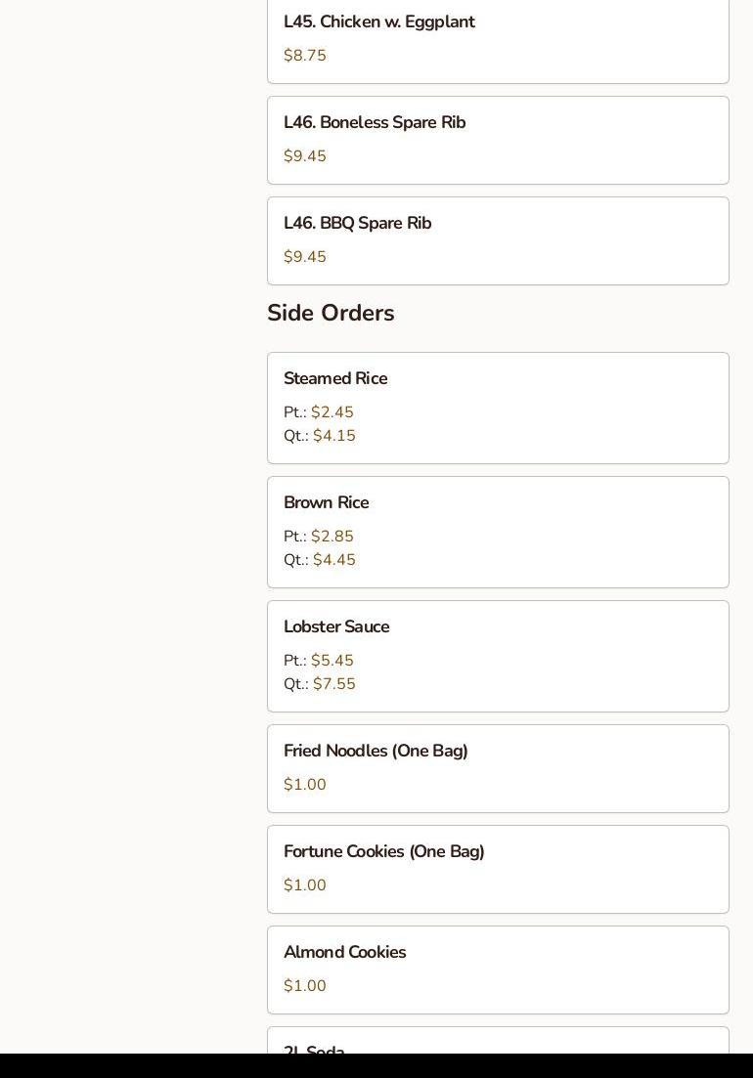Open the Brown Rice item title
This screenshot has width=753, height=1078.
click(x=326, y=503)
